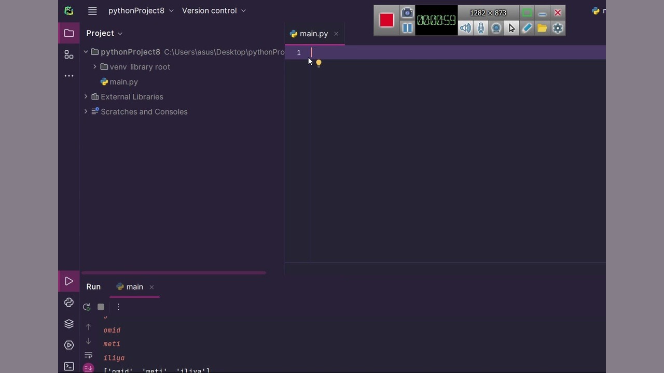Viewport: 664px width, 373px height.
Task: Open the Run tool window icon
Action: 69,281
